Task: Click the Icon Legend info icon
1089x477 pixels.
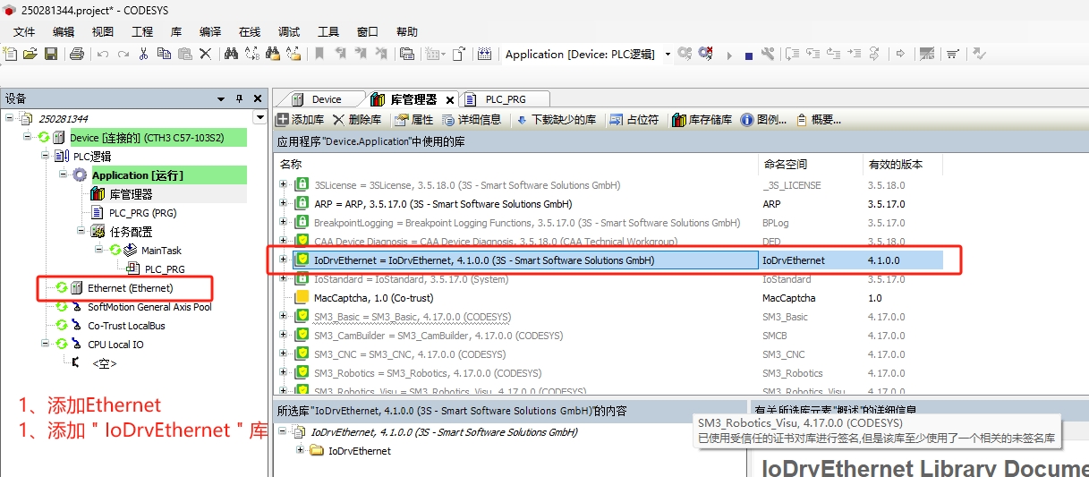Action: point(747,120)
